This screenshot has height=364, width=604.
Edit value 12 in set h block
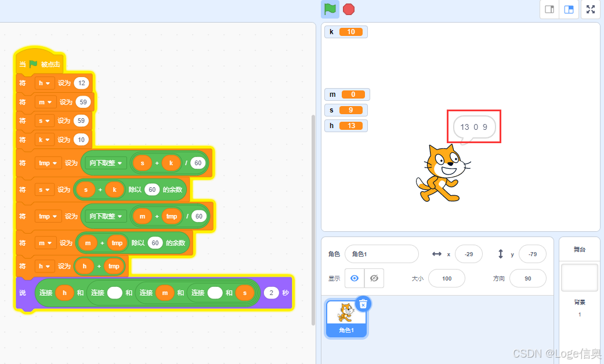point(81,83)
